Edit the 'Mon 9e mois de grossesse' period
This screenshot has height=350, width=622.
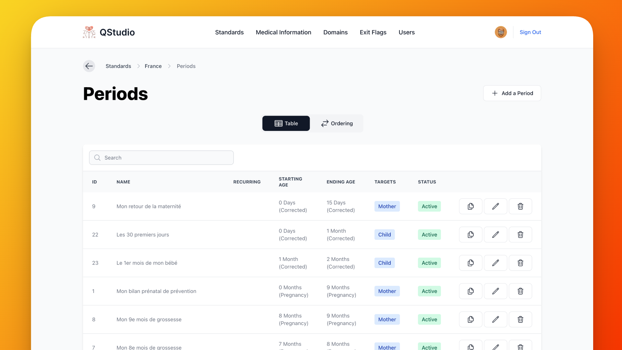496,320
